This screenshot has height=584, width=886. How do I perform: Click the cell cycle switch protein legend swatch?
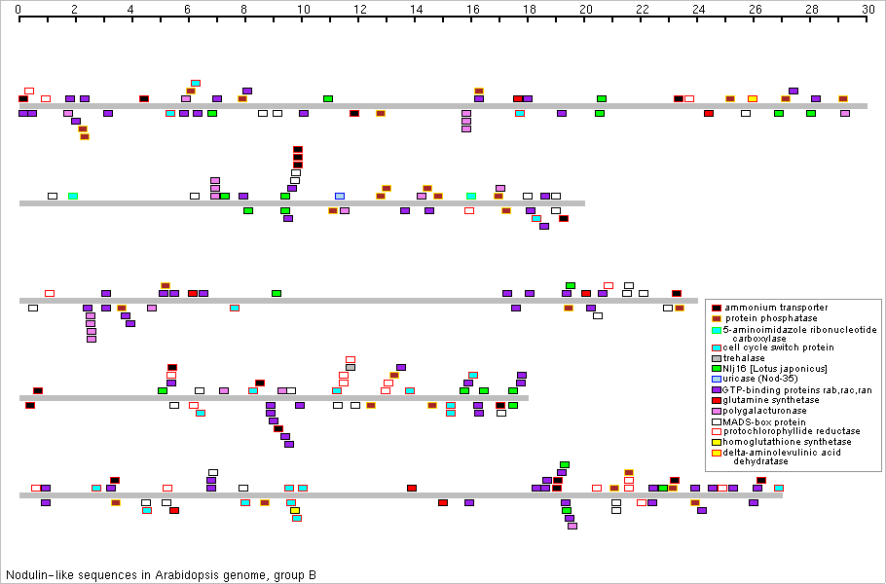717,347
